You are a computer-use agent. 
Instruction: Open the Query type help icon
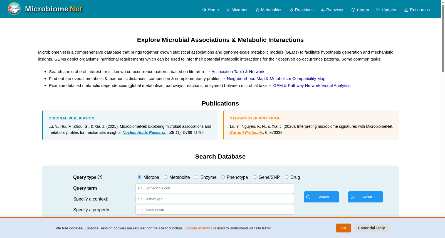click(100, 177)
